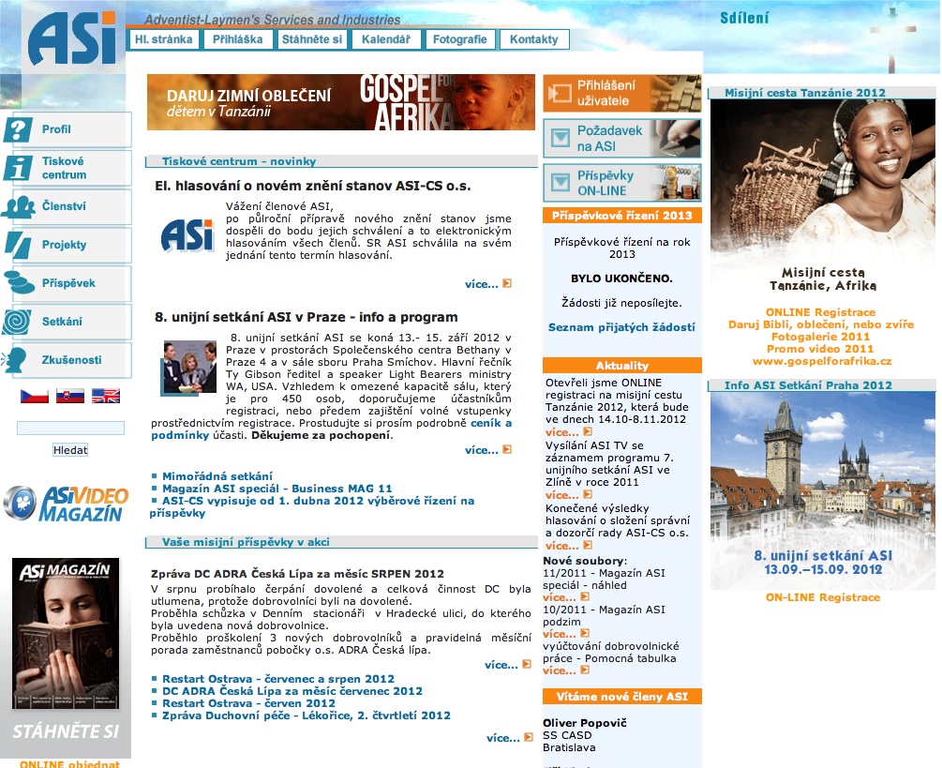
Task: Open Přihlášení uživatele login panel
Action: pyautogui.click(x=621, y=94)
